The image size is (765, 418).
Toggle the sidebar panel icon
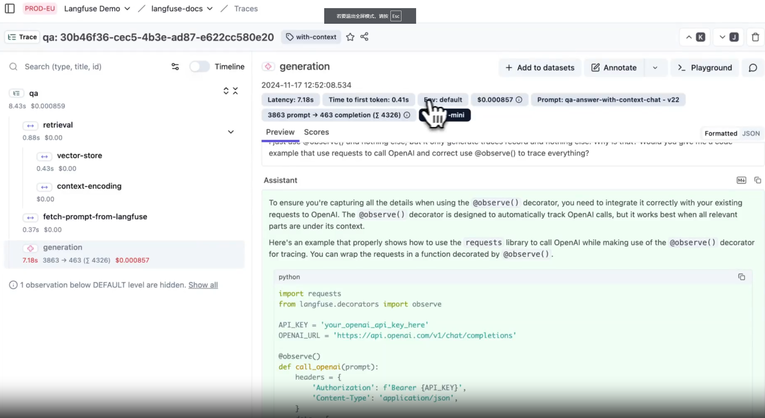[10, 8]
